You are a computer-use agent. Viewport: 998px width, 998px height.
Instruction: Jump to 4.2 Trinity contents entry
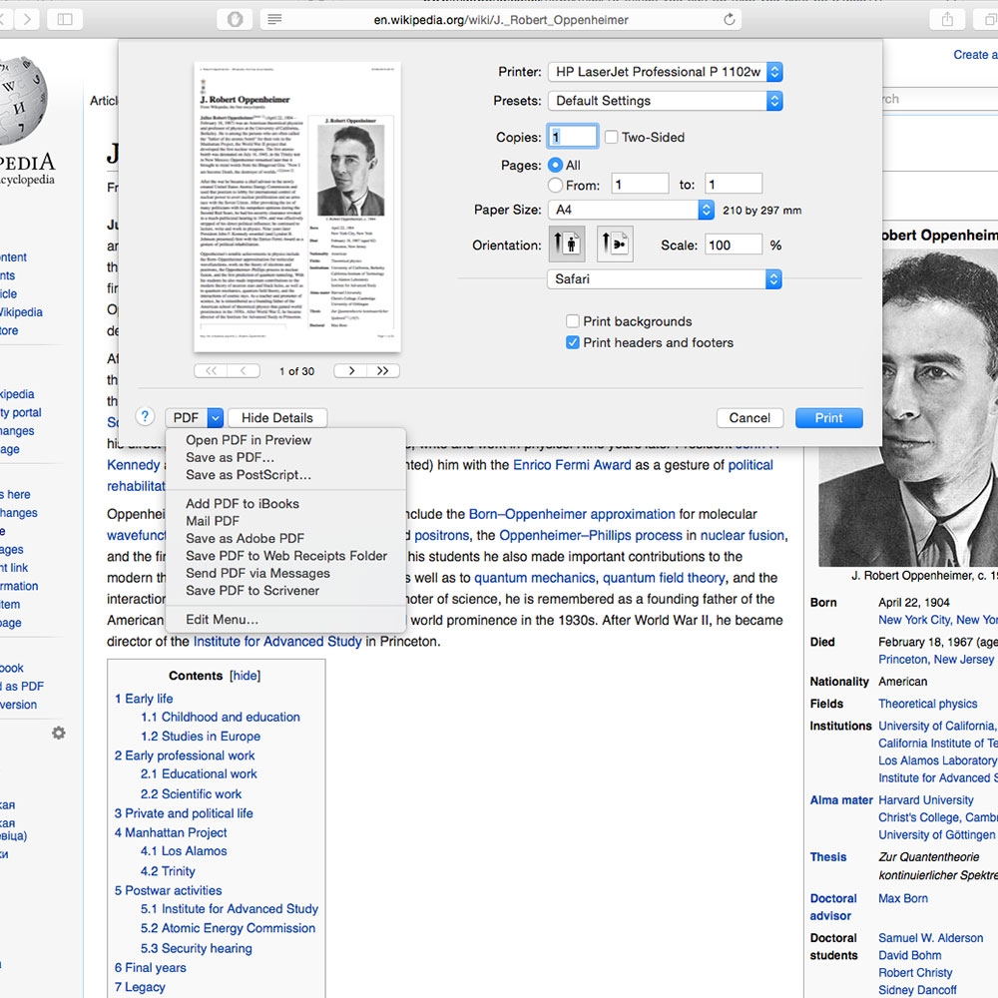pos(168,870)
